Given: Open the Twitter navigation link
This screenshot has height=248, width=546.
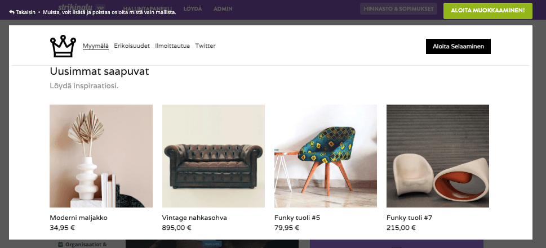Looking at the screenshot, I should point(205,46).
